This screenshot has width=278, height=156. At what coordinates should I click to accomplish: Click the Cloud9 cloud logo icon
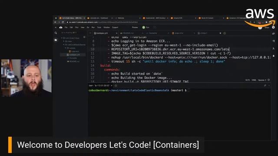(x=61, y=27)
